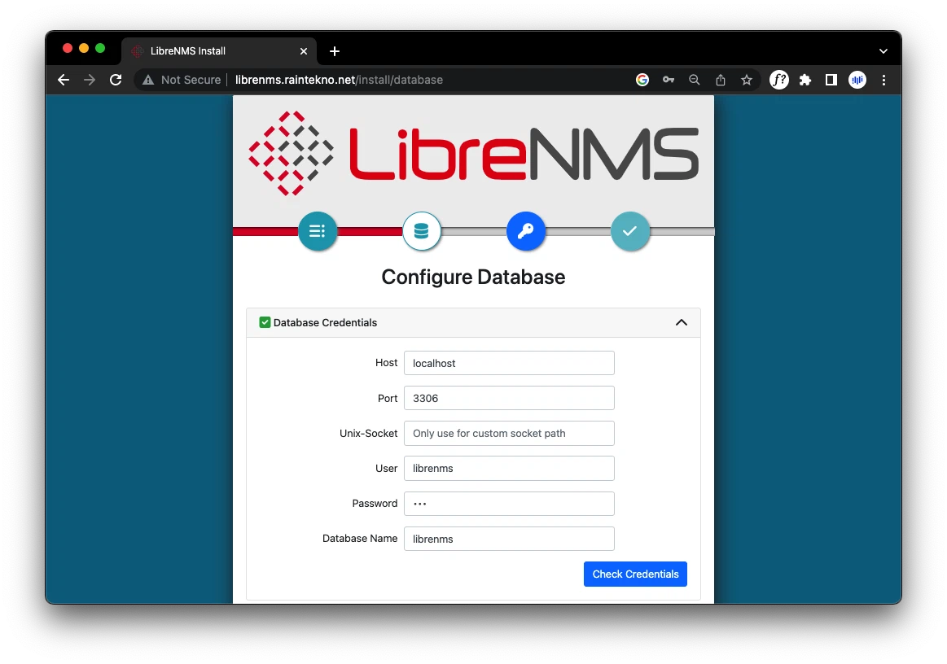This screenshot has width=947, height=664.
Task: Focus the Password input field
Action: [x=509, y=504]
